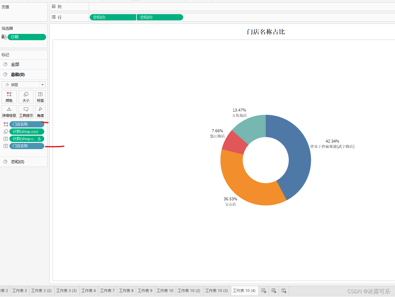Open the 工具提示 tooltip mark card
Viewport: 395px width, 297px height.
[26, 112]
